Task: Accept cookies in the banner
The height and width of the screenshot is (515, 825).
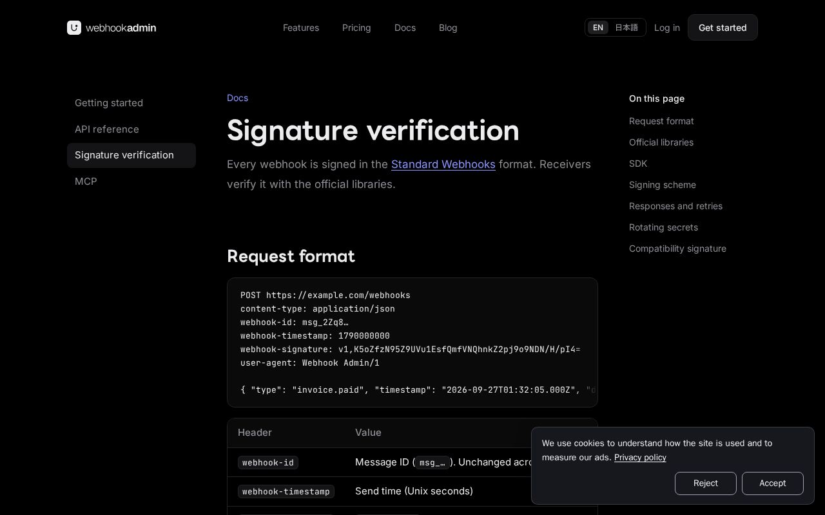Action: 773,483
